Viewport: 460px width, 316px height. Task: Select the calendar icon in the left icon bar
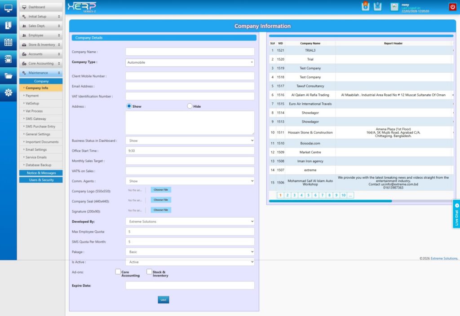tap(8, 43)
